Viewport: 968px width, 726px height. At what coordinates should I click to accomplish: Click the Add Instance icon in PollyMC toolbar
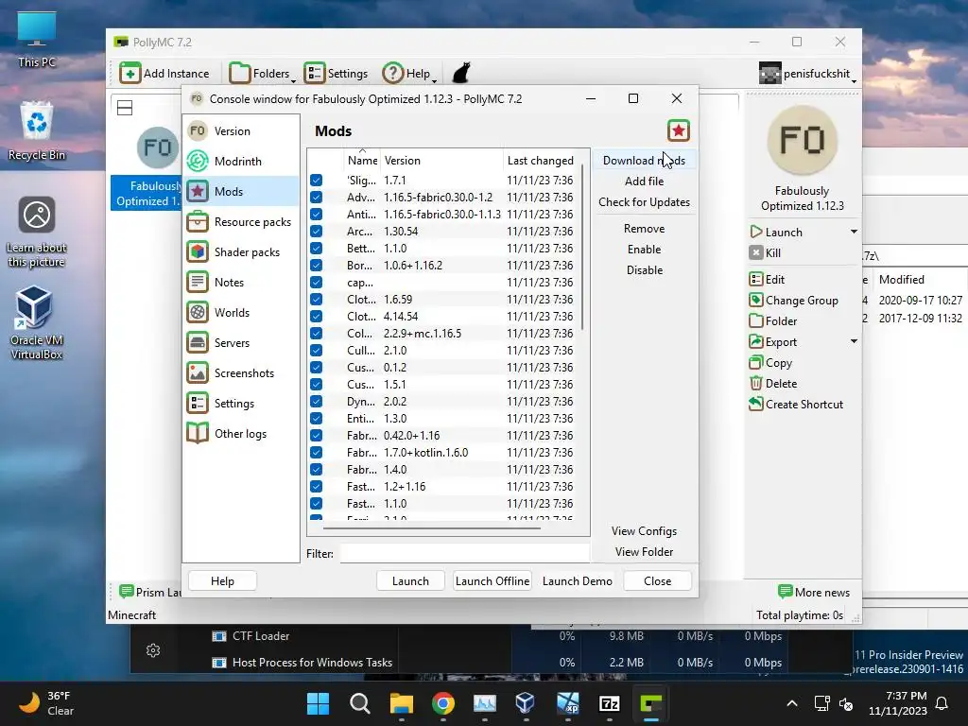click(x=130, y=73)
